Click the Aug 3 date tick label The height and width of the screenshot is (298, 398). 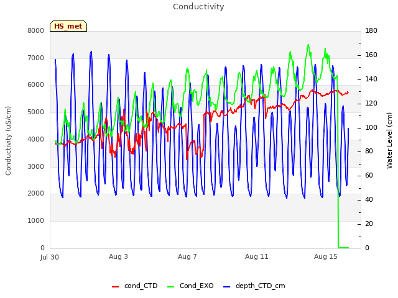point(118,256)
